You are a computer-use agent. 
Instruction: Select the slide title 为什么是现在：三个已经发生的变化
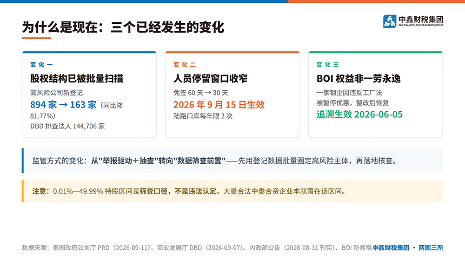pos(123,27)
